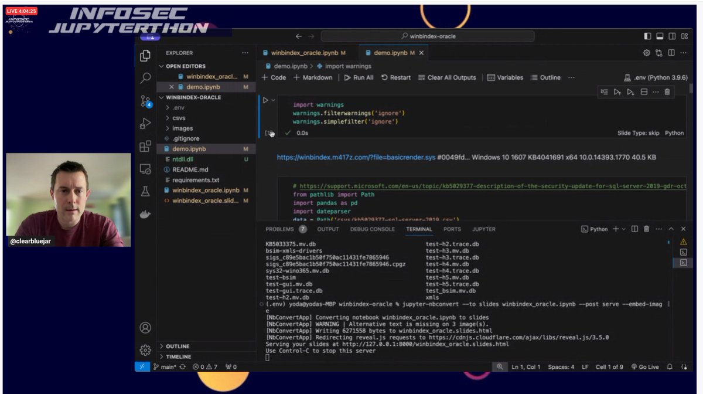Viewport: 703px width, 394px height.
Task: Open the Search view in the activity bar
Action: [x=145, y=78]
